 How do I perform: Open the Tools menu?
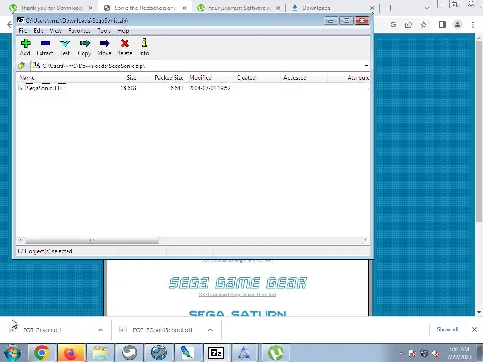point(104,31)
